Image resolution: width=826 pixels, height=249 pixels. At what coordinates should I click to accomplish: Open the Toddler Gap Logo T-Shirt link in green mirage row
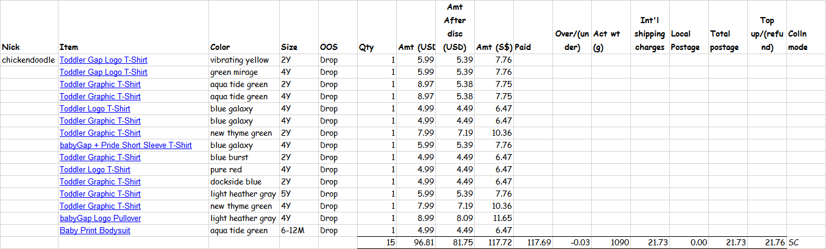pyautogui.click(x=103, y=72)
